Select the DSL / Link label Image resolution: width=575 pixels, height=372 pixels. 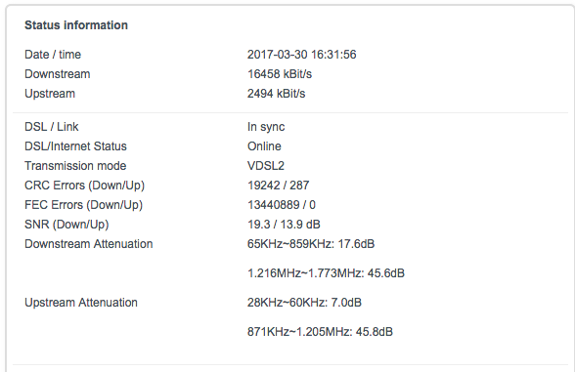tap(51, 127)
